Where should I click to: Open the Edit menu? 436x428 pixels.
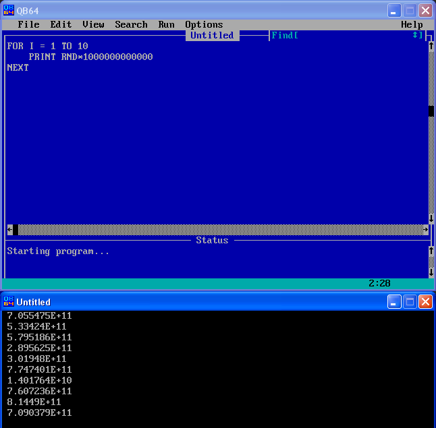click(x=61, y=24)
